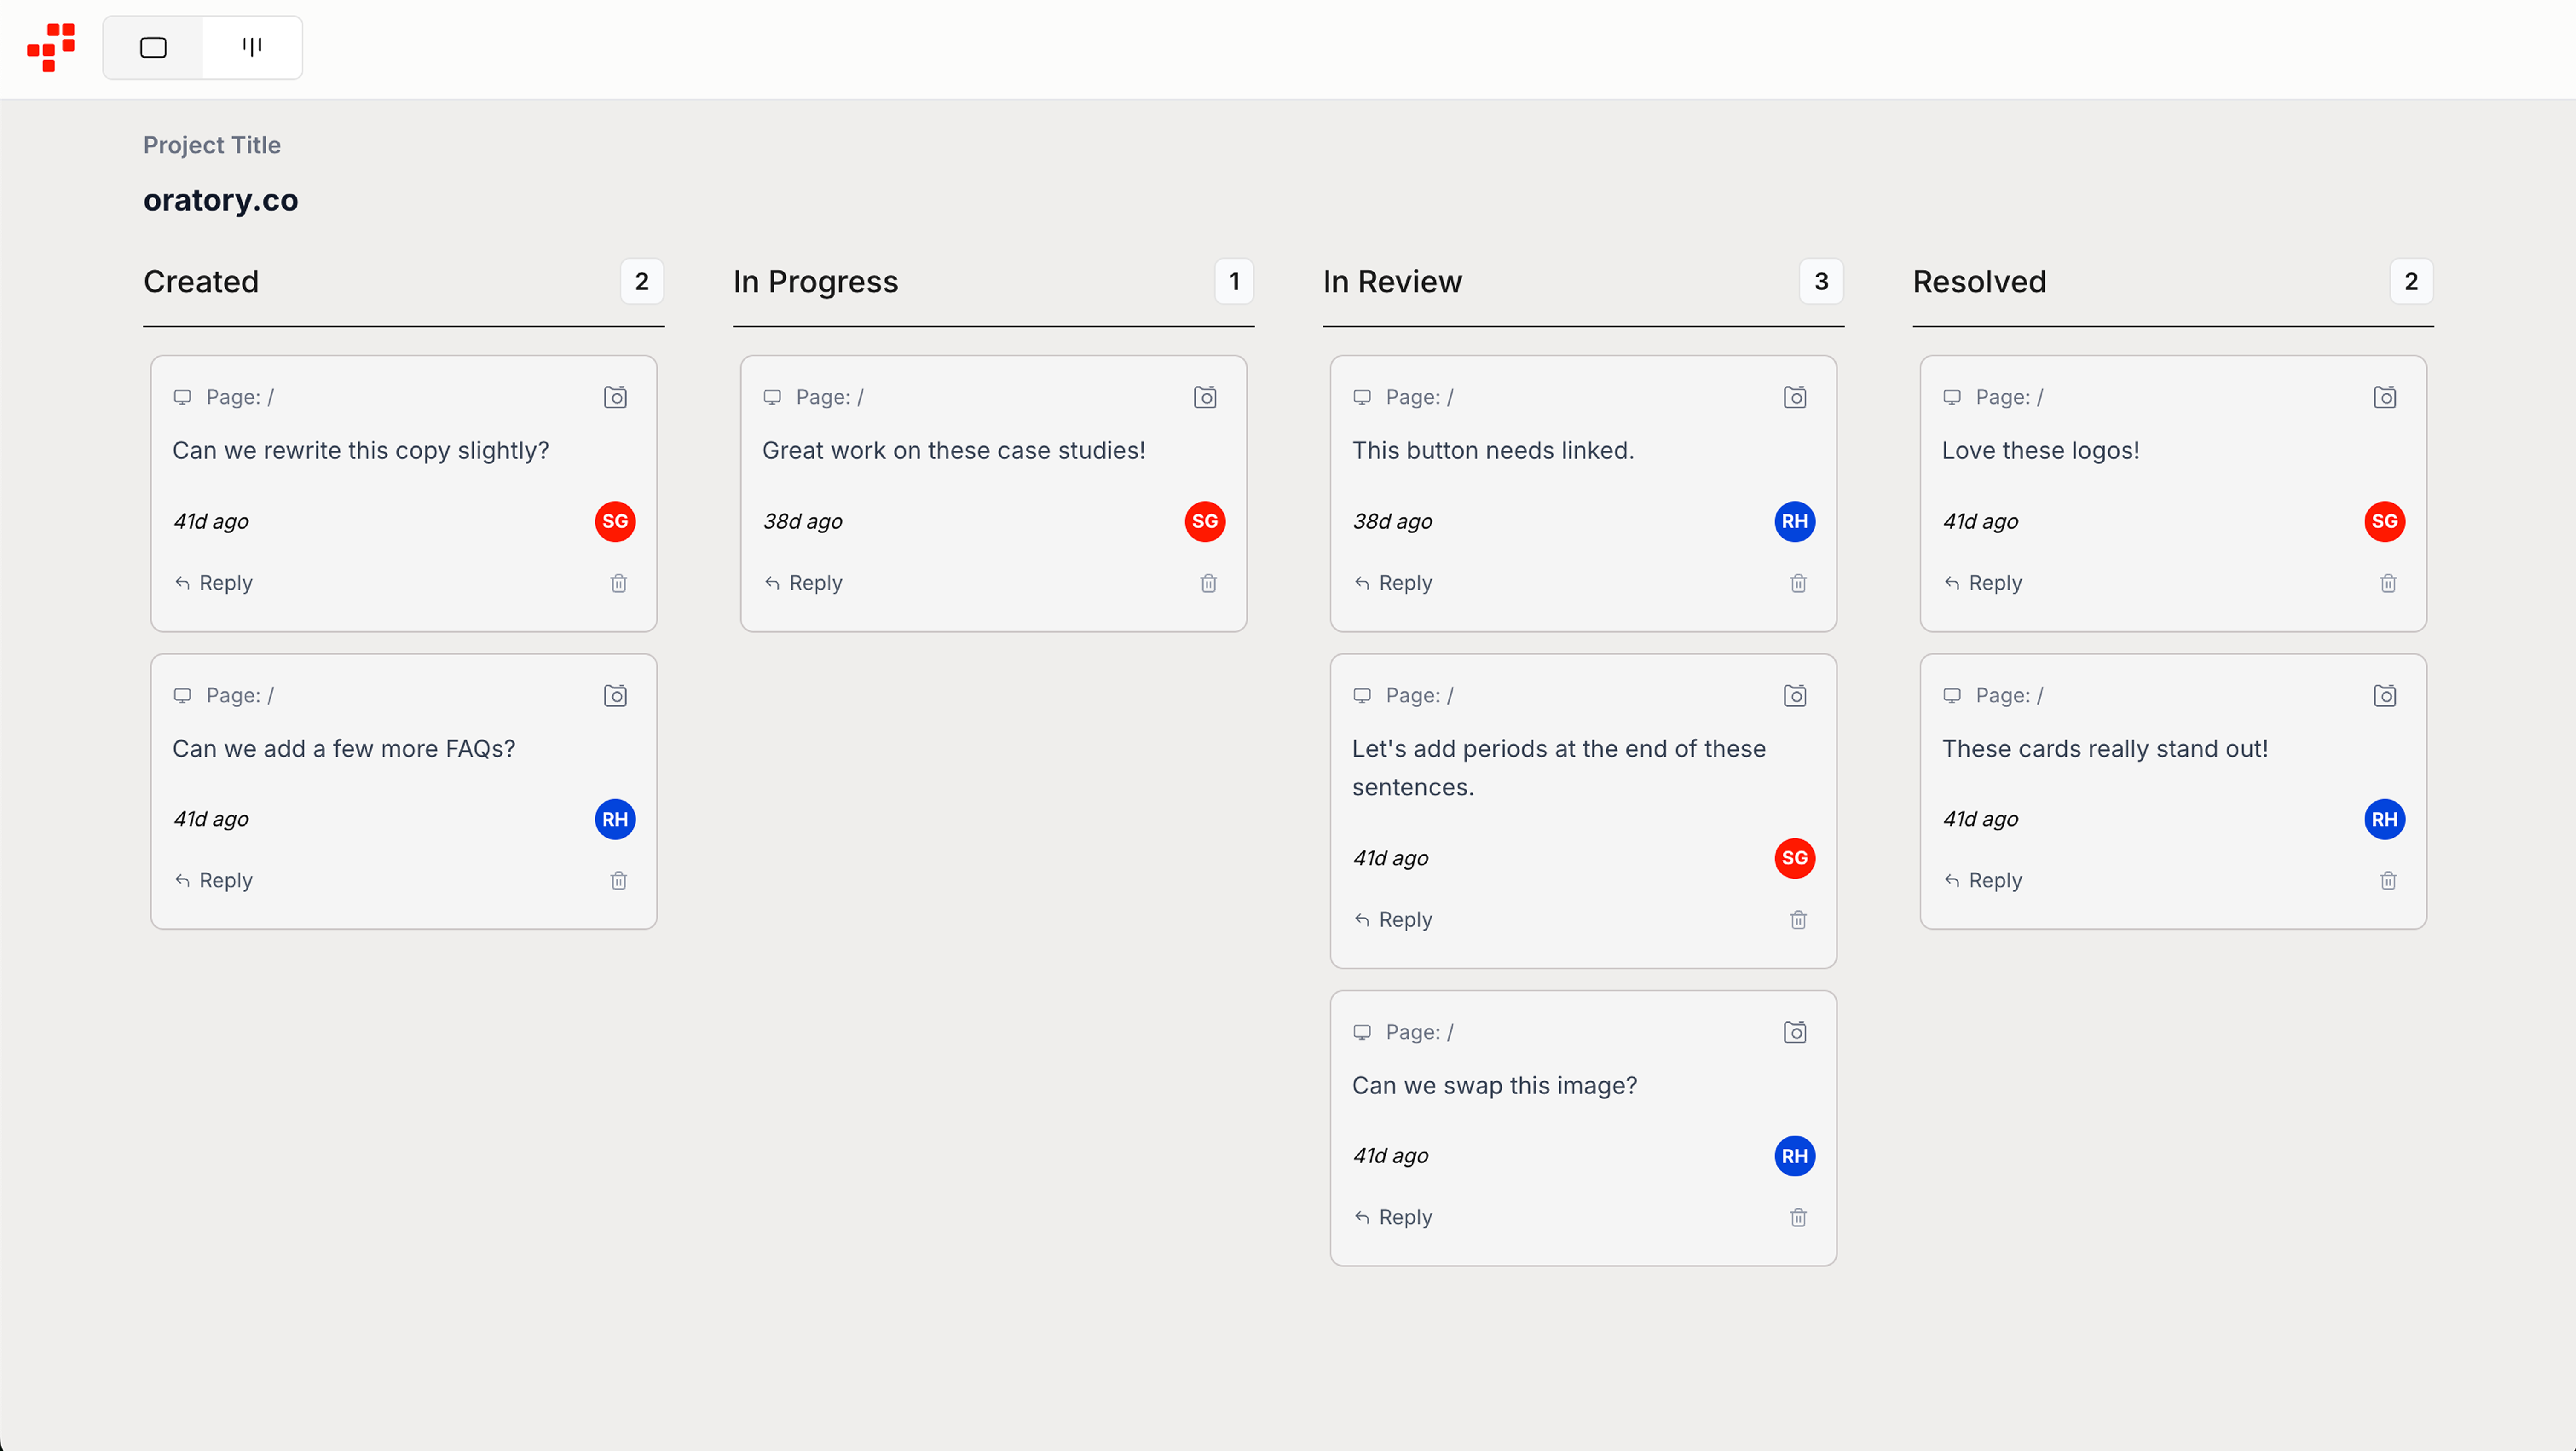Click the SG avatar on 'Love these logos!' card
The height and width of the screenshot is (1451, 2576).
click(2384, 521)
